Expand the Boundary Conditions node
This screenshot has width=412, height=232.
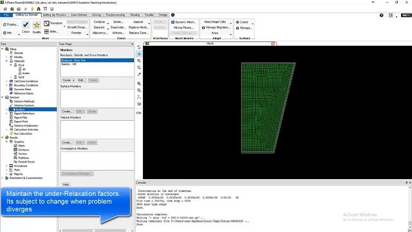click(6, 85)
